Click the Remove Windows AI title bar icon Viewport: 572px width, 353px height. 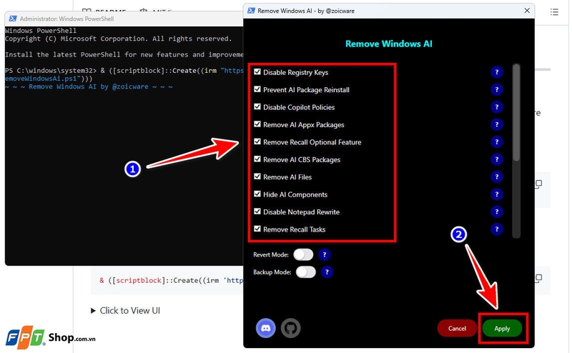coord(251,11)
